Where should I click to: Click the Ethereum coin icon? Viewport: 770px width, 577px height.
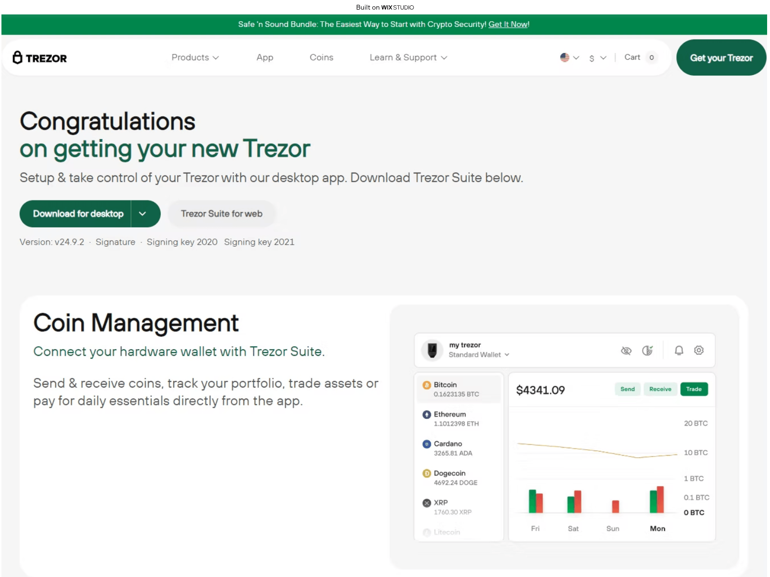(x=426, y=414)
